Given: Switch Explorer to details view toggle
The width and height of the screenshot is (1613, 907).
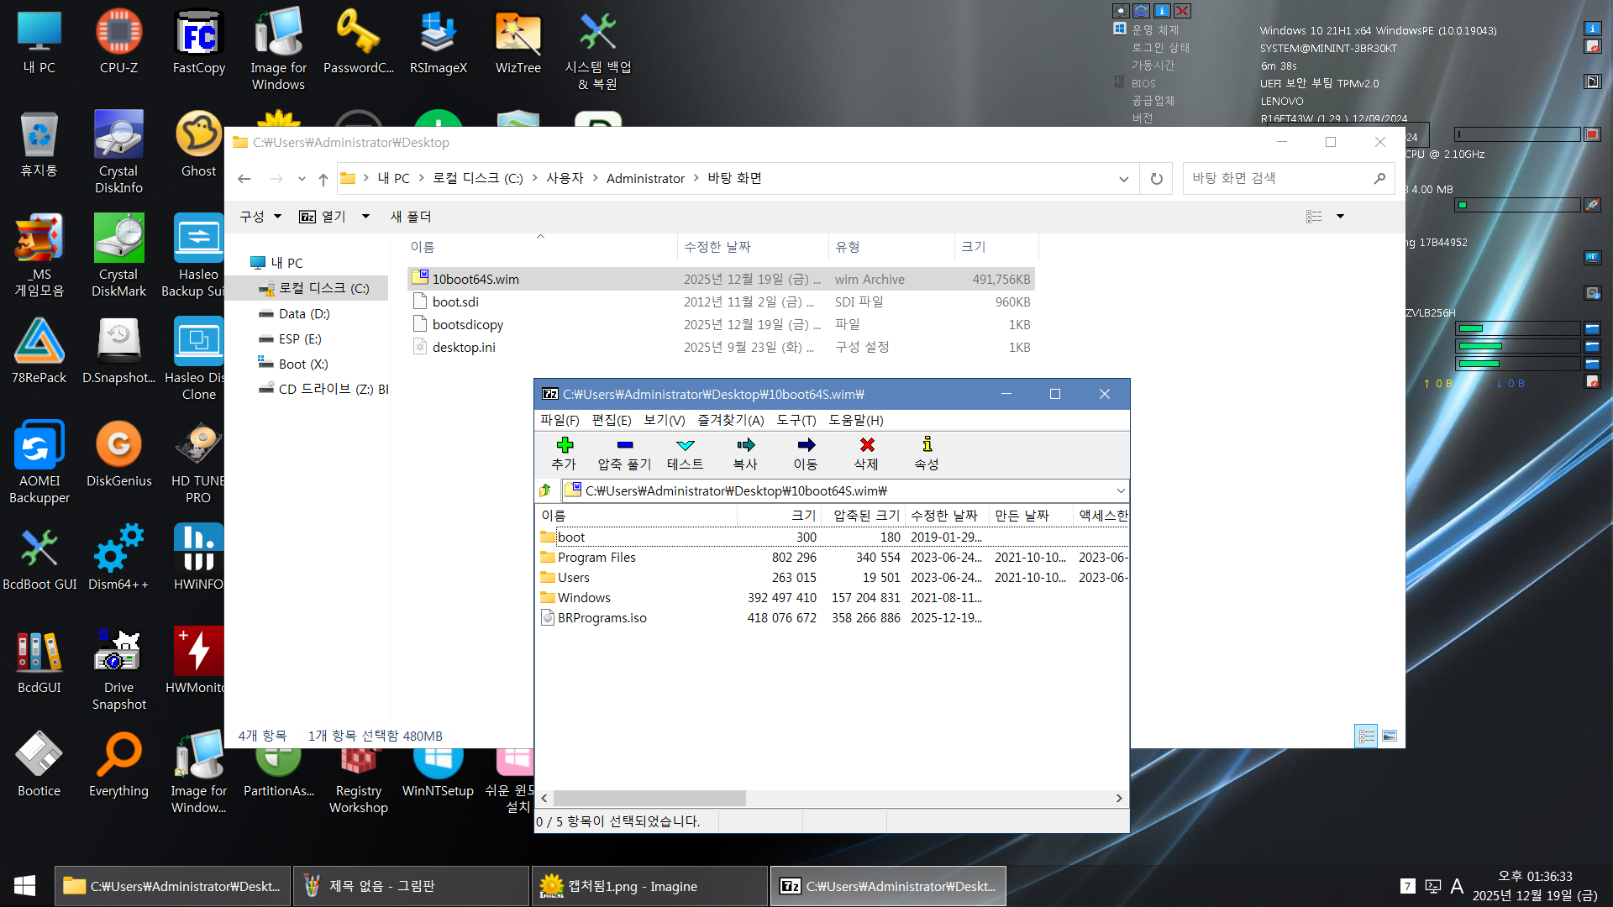Looking at the screenshot, I should click(1366, 736).
